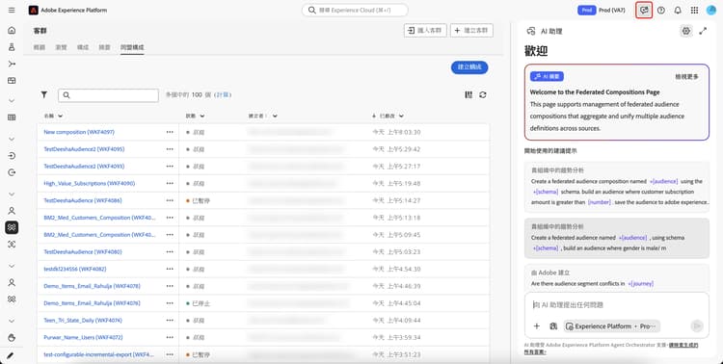
Task: Open the 建立者 column header dropdown
Action: [275, 117]
